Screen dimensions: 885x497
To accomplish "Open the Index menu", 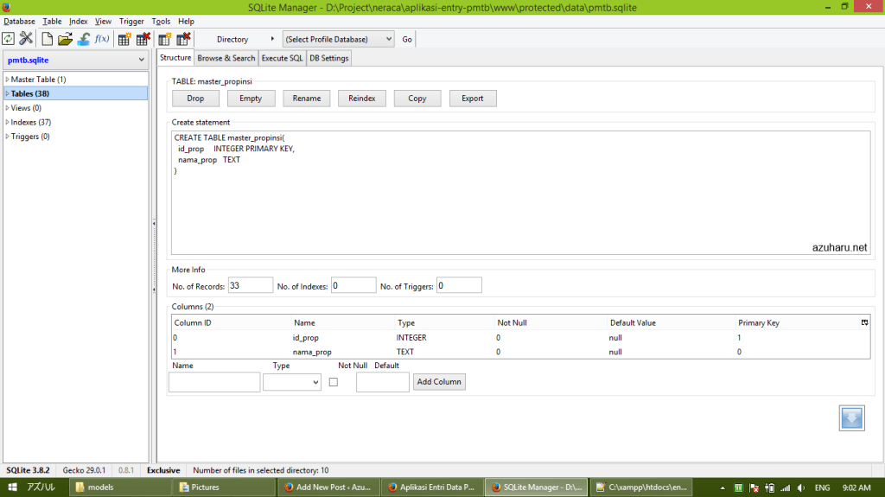I will (x=79, y=22).
